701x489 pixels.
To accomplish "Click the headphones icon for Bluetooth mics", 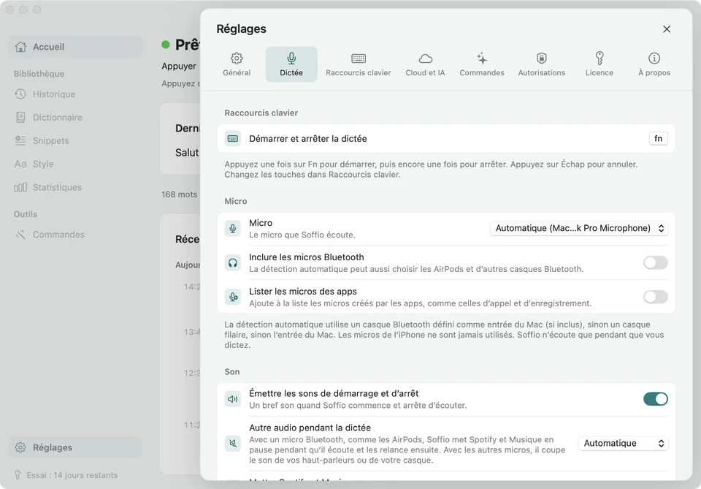I will (233, 263).
